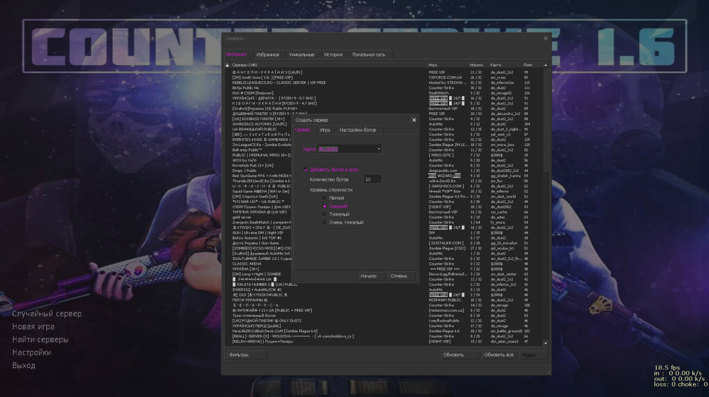Open the Игра tab in dialog
709x397 pixels.
coord(325,129)
